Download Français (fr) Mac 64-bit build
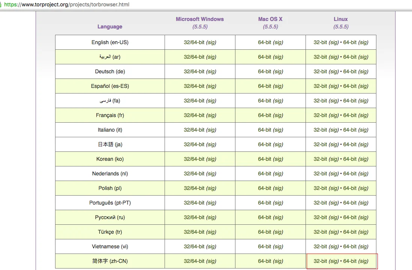 coord(264,115)
